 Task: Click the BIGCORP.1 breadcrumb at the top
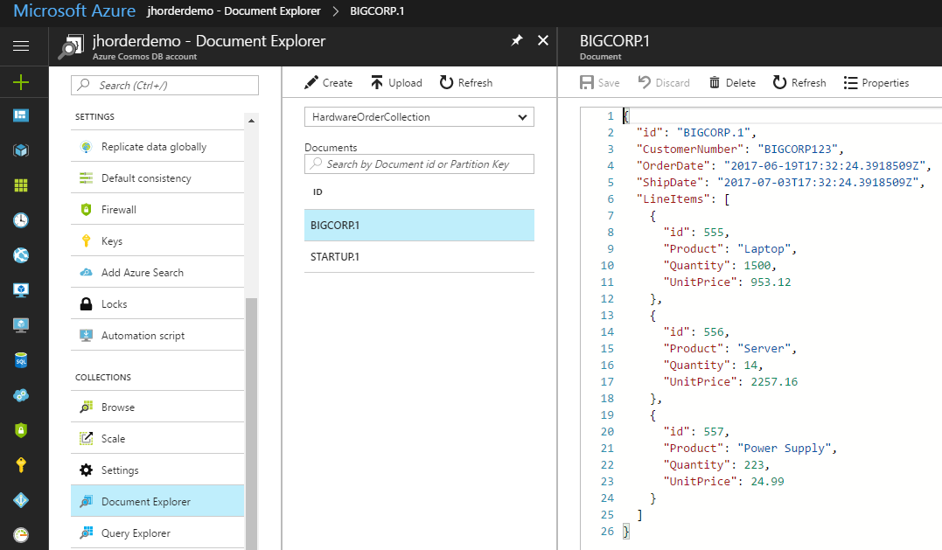(377, 11)
